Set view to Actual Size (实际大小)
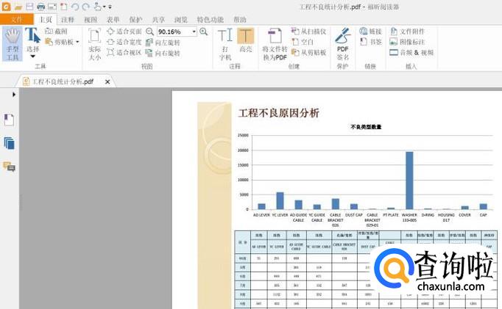 (95, 44)
